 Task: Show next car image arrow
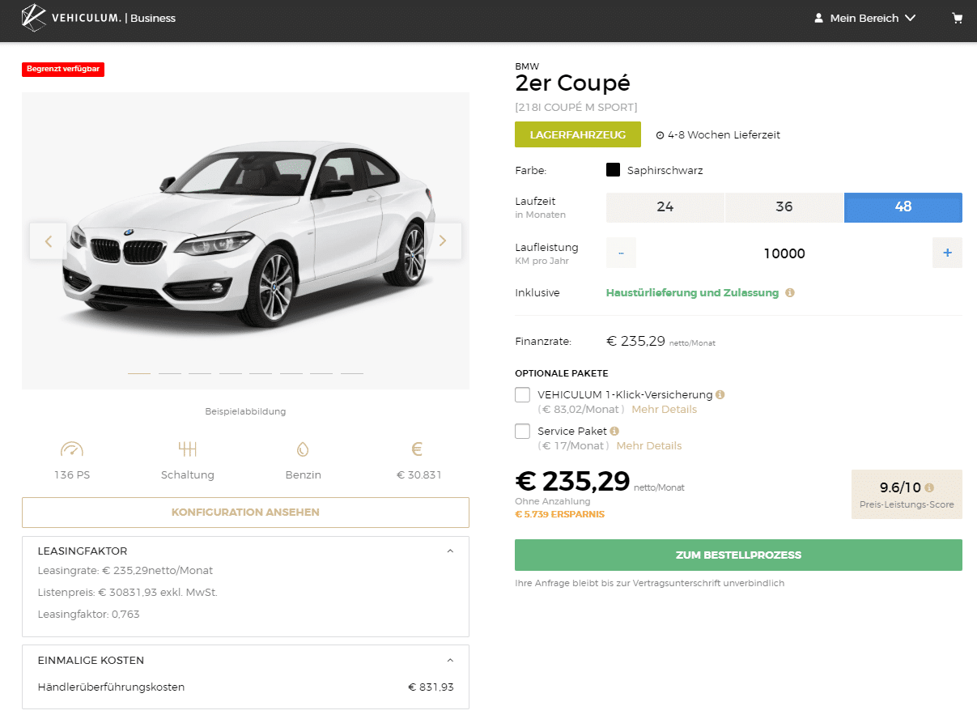(443, 240)
